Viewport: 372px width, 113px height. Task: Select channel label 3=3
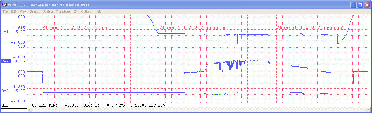pos(6,91)
